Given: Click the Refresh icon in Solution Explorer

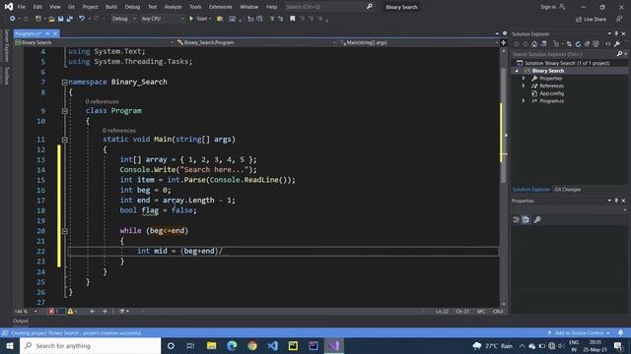Looking at the screenshot, I should coord(578,44).
